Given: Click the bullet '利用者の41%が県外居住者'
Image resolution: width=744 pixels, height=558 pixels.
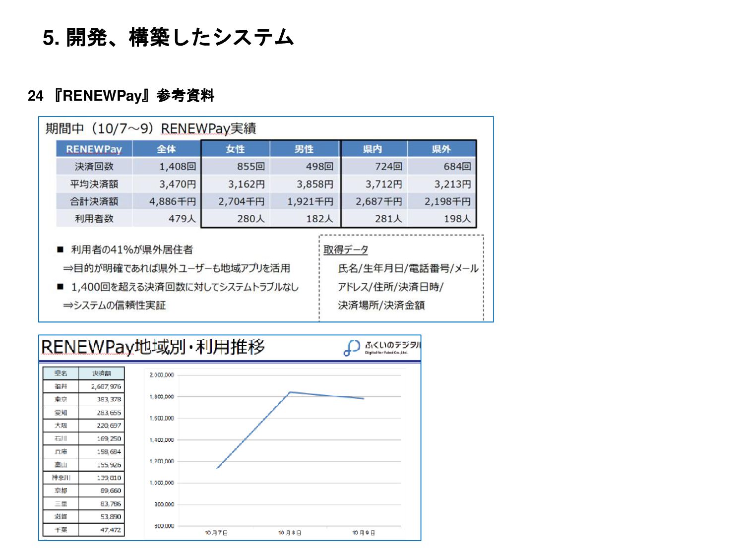Looking at the screenshot, I should (132, 249).
